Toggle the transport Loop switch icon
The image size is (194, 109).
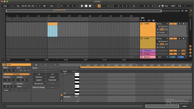pos(134,6)
